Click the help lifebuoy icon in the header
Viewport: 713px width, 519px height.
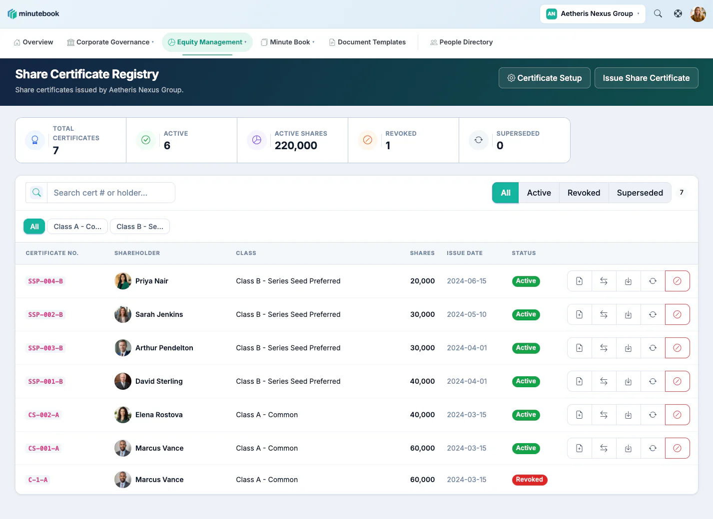point(678,14)
